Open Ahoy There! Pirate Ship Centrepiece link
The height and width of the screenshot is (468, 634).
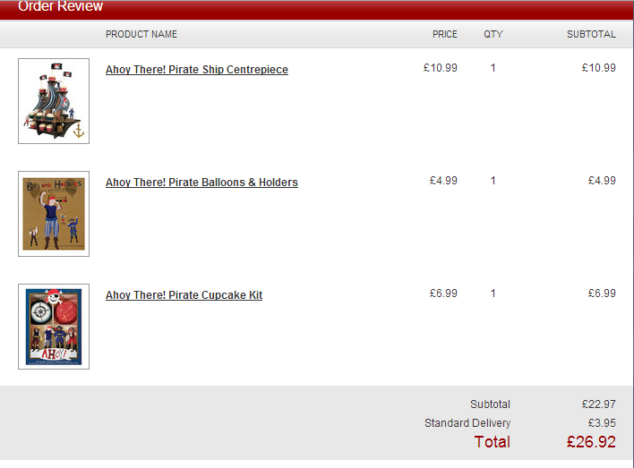197,70
